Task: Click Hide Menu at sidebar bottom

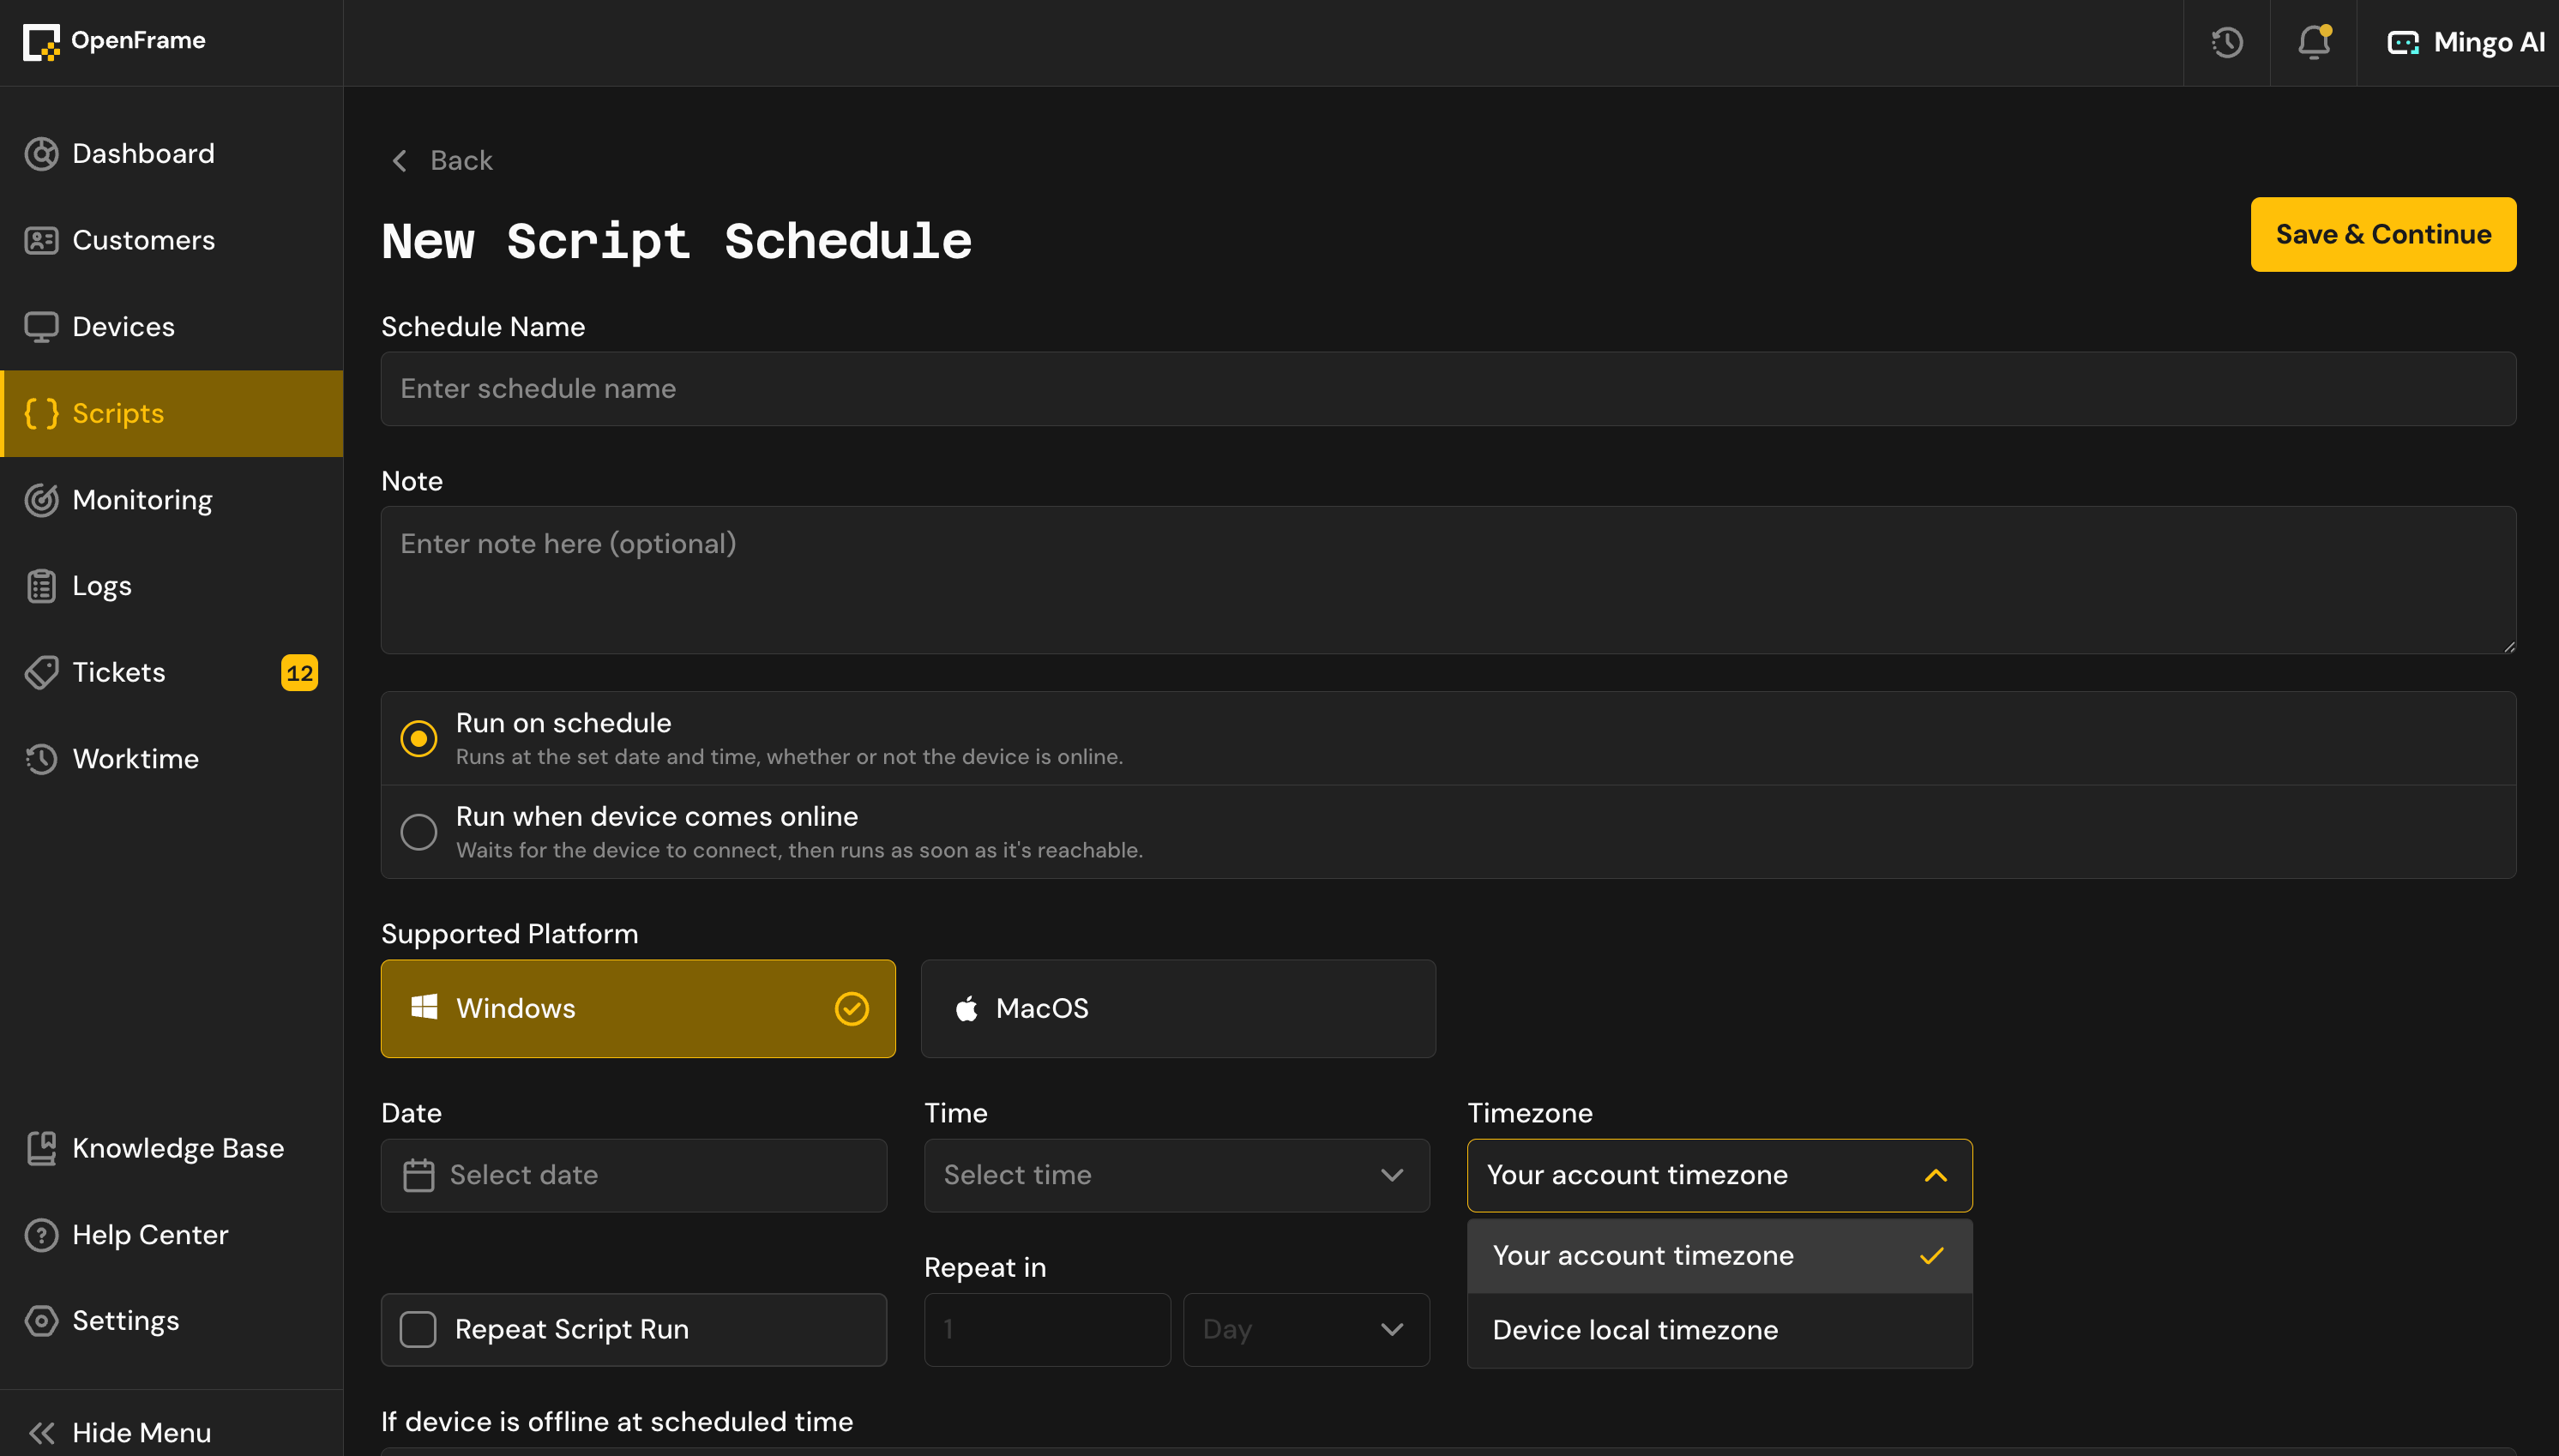Action: point(119,1433)
